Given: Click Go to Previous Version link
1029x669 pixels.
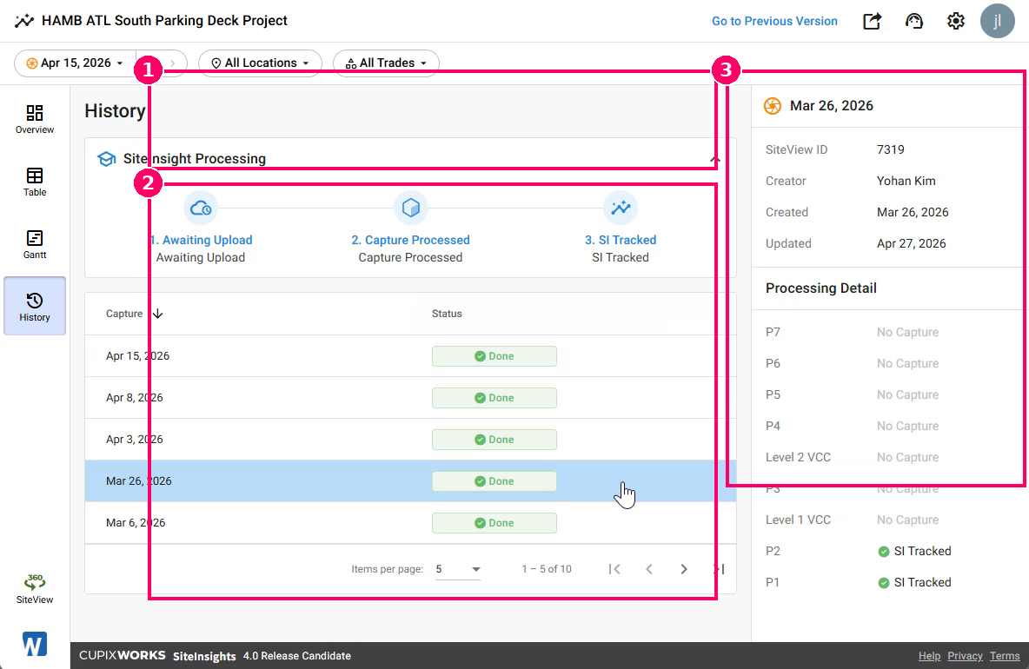Looking at the screenshot, I should coord(774,21).
